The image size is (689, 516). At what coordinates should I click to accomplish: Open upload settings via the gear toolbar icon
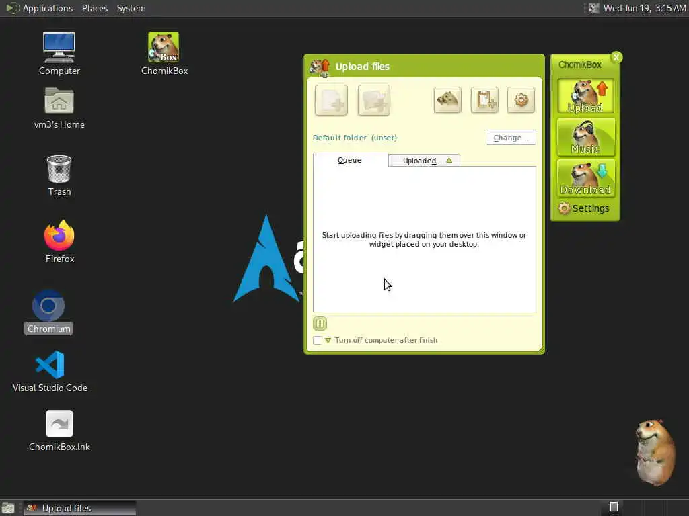pyautogui.click(x=521, y=100)
